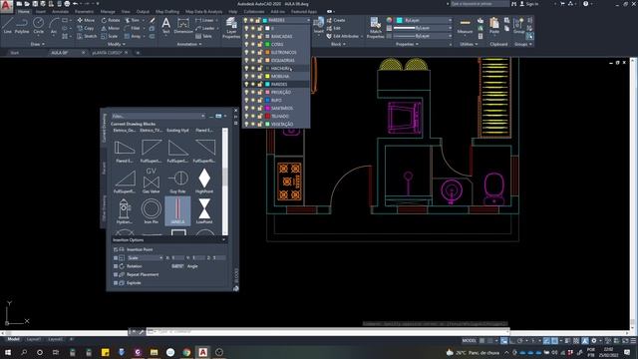Open the Annotate ribbon tab
Screen dimensions: 638x359
[60, 12]
